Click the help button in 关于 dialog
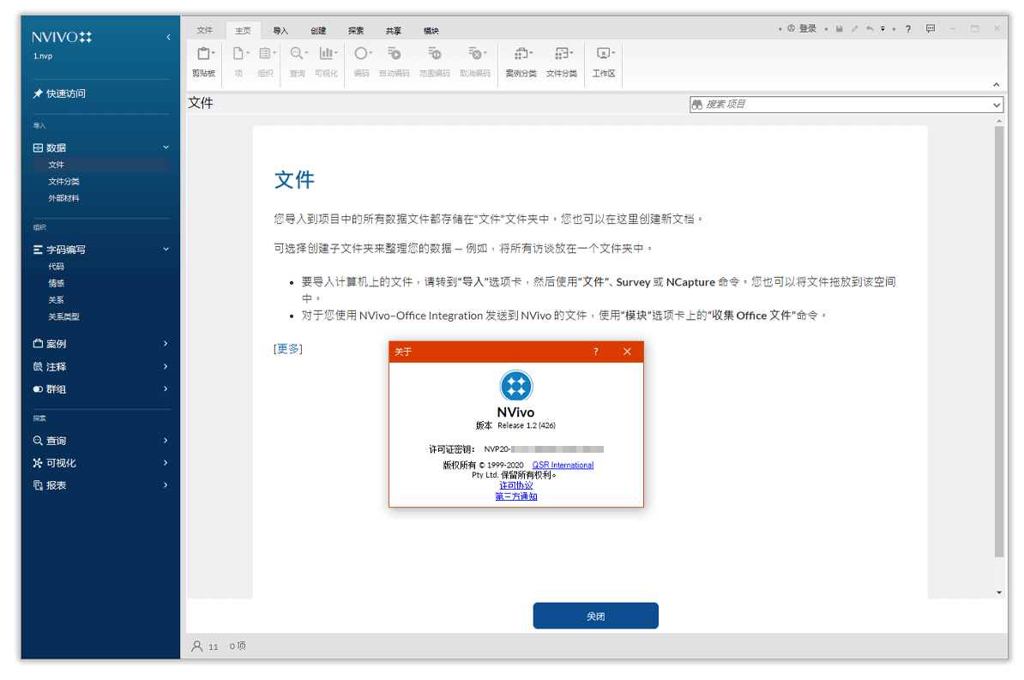The image size is (1024, 680). click(x=595, y=352)
